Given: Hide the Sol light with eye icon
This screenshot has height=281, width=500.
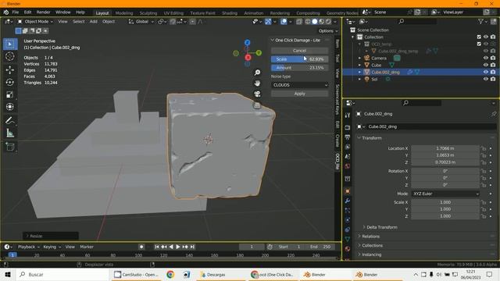Looking at the screenshot, I should [486, 79].
